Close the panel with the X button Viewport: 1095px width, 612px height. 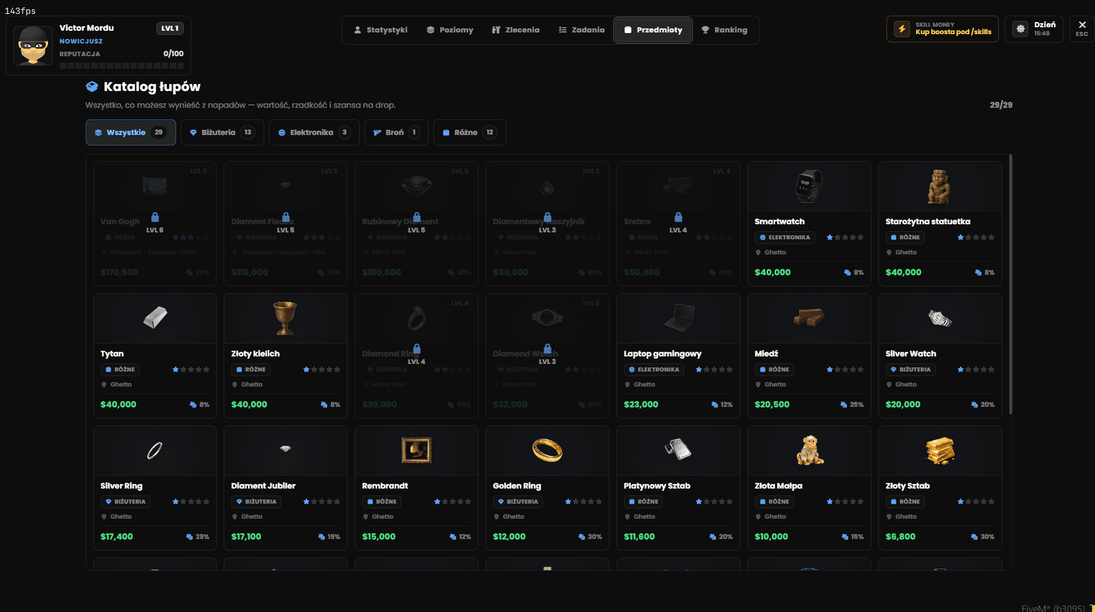(x=1082, y=25)
